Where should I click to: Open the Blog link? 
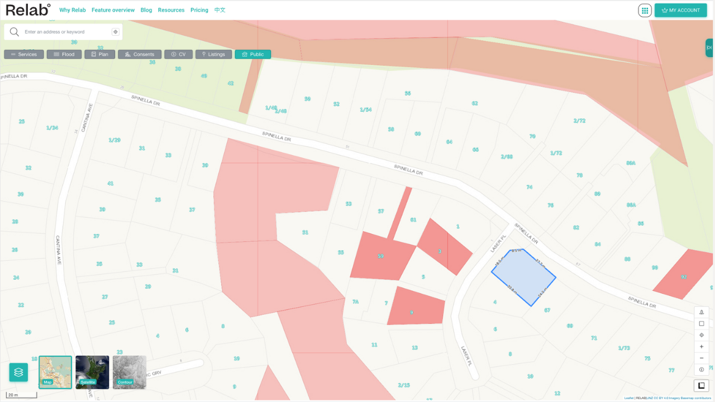pos(146,10)
